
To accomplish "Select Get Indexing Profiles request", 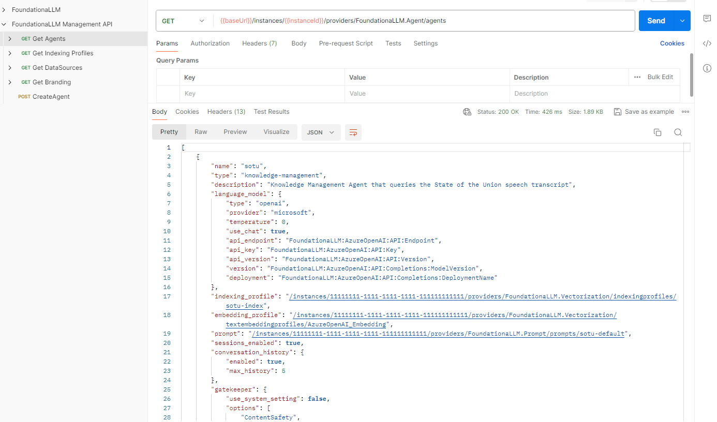I will coord(63,53).
